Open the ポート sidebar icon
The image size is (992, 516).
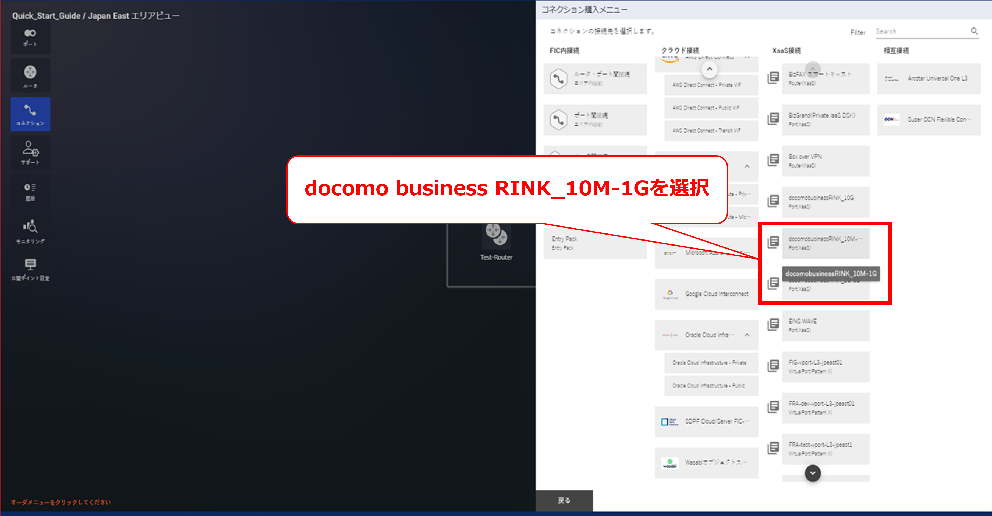tap(30, 37)
